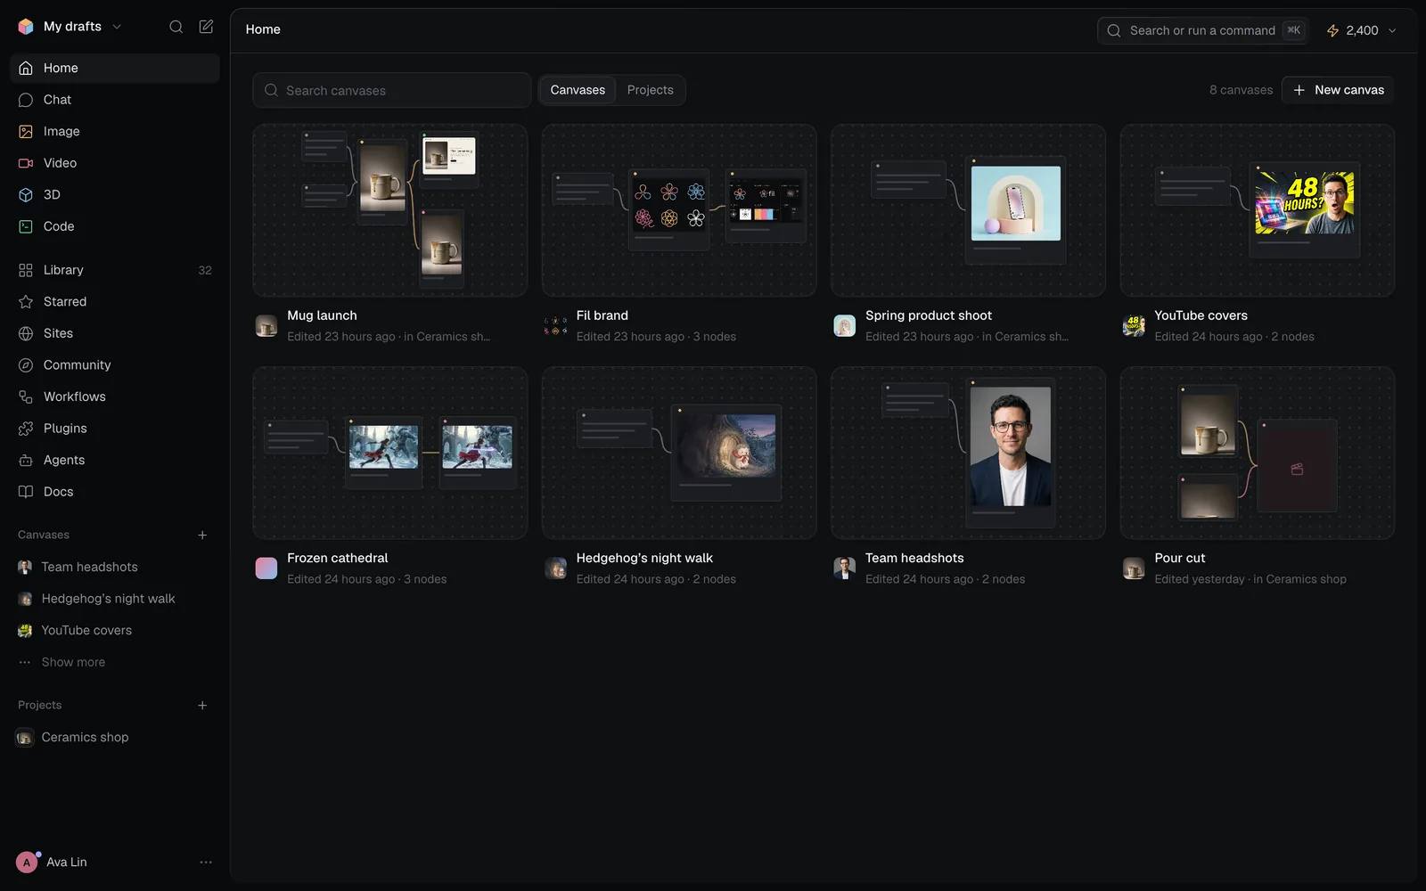Open the search icon beside My drafts
Viewport: 1426px width, 891px height.
click(176, 27)
